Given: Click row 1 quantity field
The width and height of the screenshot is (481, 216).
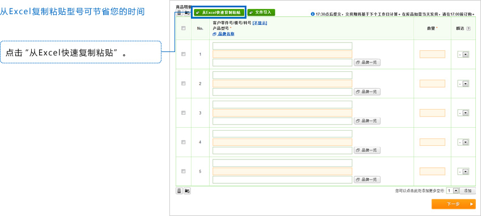Looking at the screenshot, I should (432, 54).
